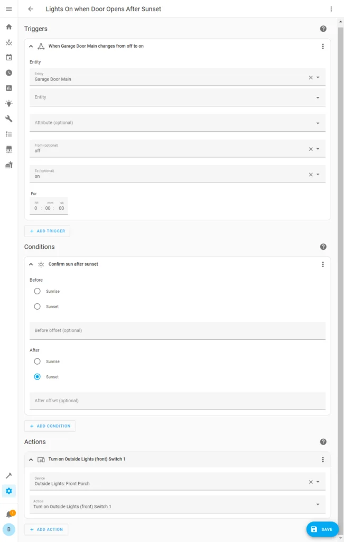Select Sunset under Before

tap(37, 306)
